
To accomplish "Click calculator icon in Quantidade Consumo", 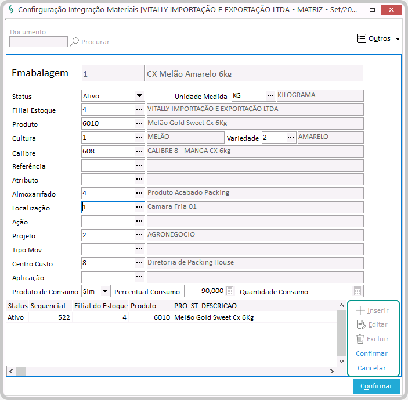I will pyautogui.click(x=358, y=291).
